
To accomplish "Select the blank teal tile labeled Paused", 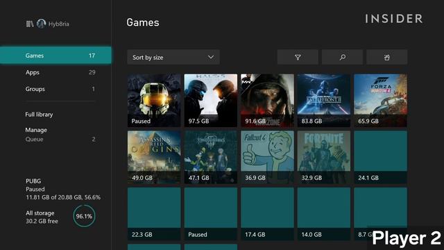I will [211, 214].
